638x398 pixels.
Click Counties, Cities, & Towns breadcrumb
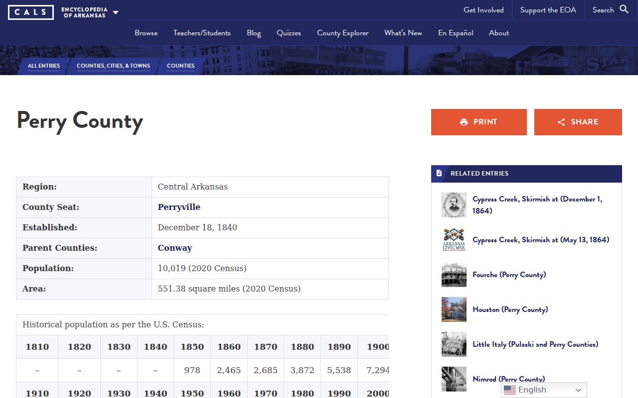coord(113,66)
